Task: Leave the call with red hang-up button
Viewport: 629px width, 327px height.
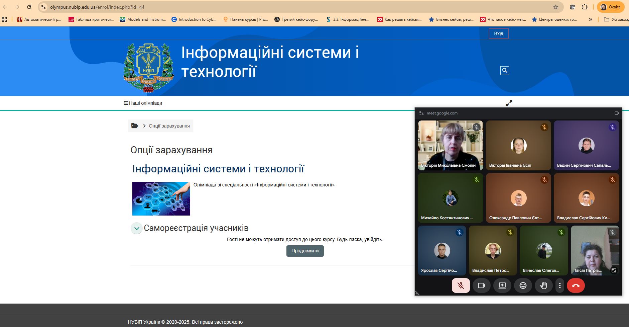Action: click(576, 285)
